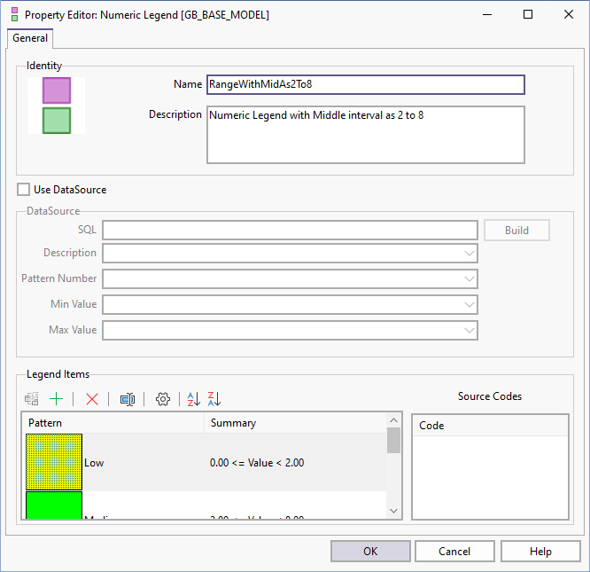Viewport: 590px width, 572px height.
Task: Minimize the Property Editor window
Action: click(x=487, y=14)
